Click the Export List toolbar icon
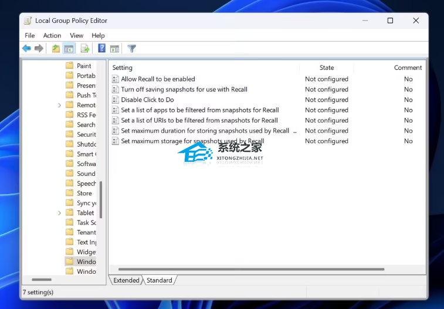444x309 pixels. pos(85,49)
